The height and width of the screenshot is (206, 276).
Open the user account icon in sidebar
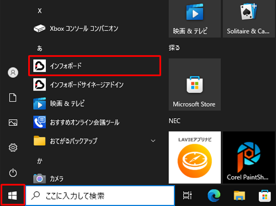pyautogui.click(x=13, y=72)
